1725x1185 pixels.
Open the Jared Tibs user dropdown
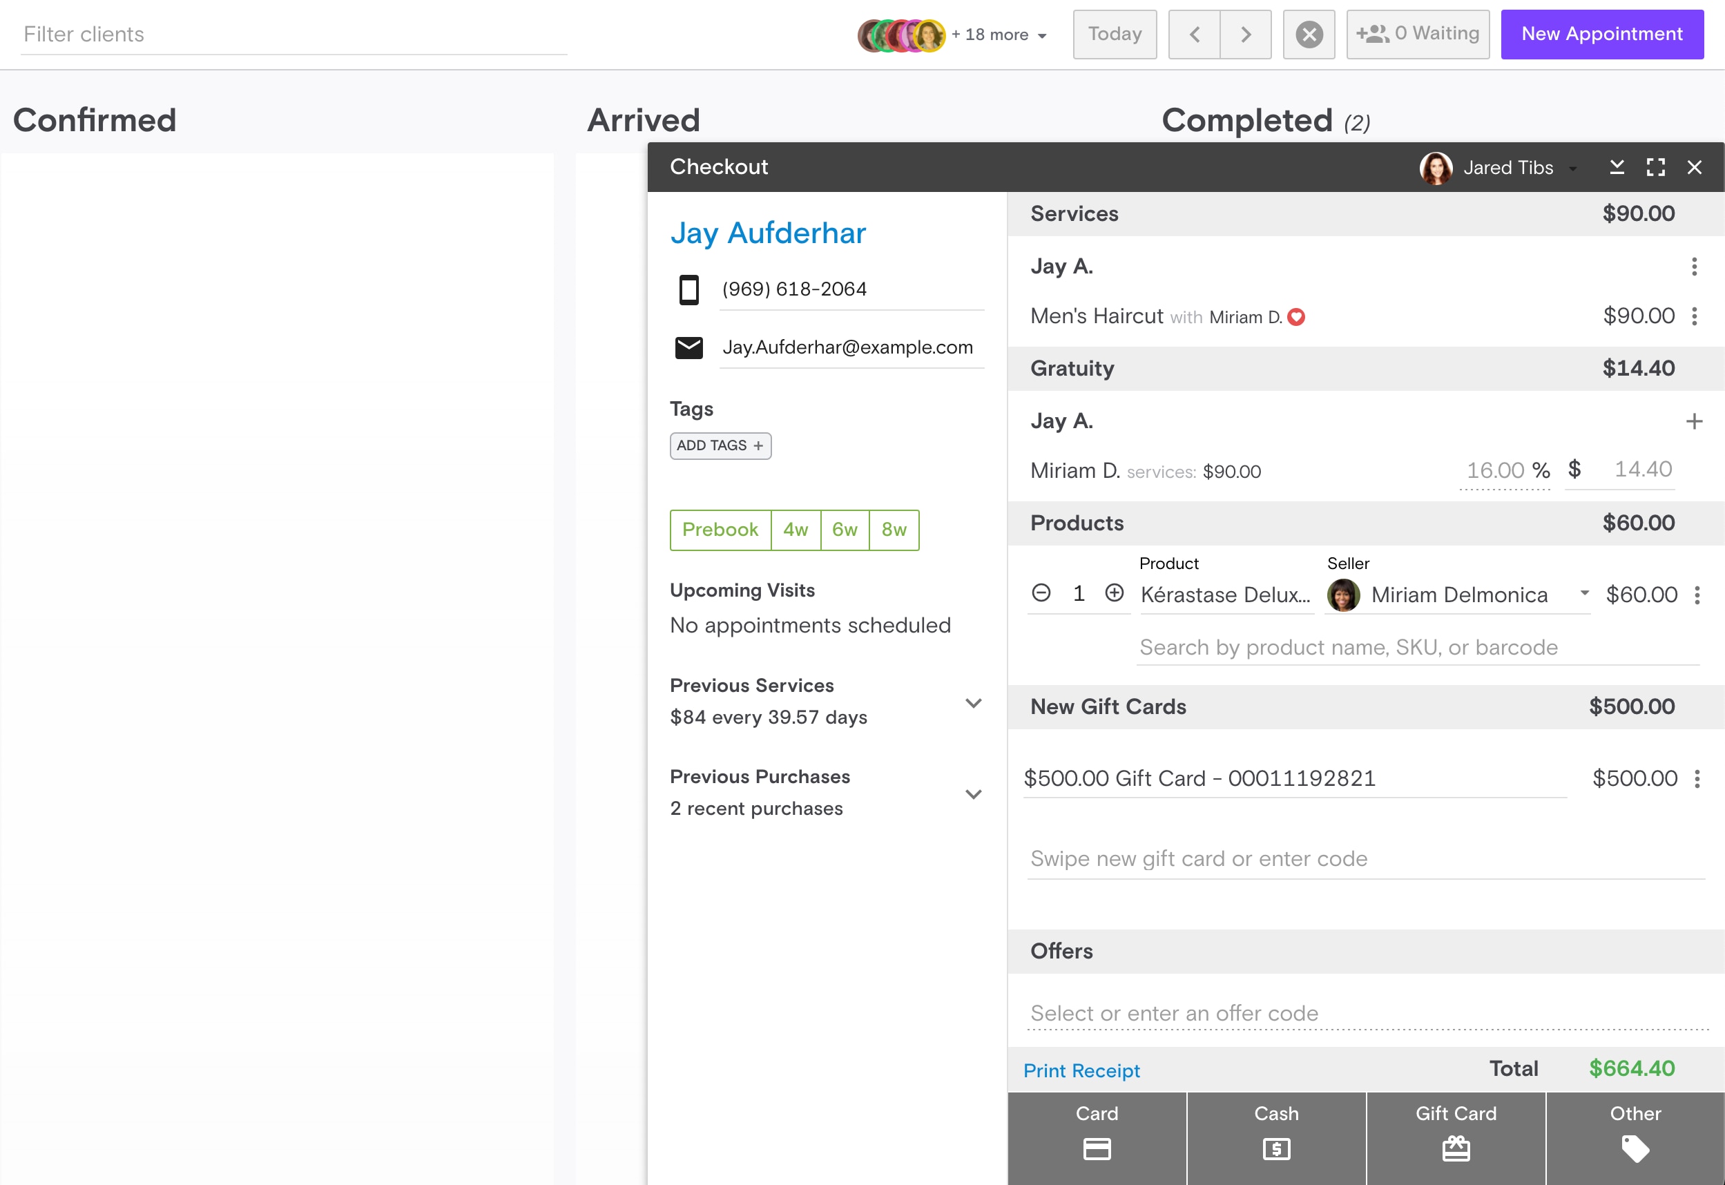pos(1573,168)
